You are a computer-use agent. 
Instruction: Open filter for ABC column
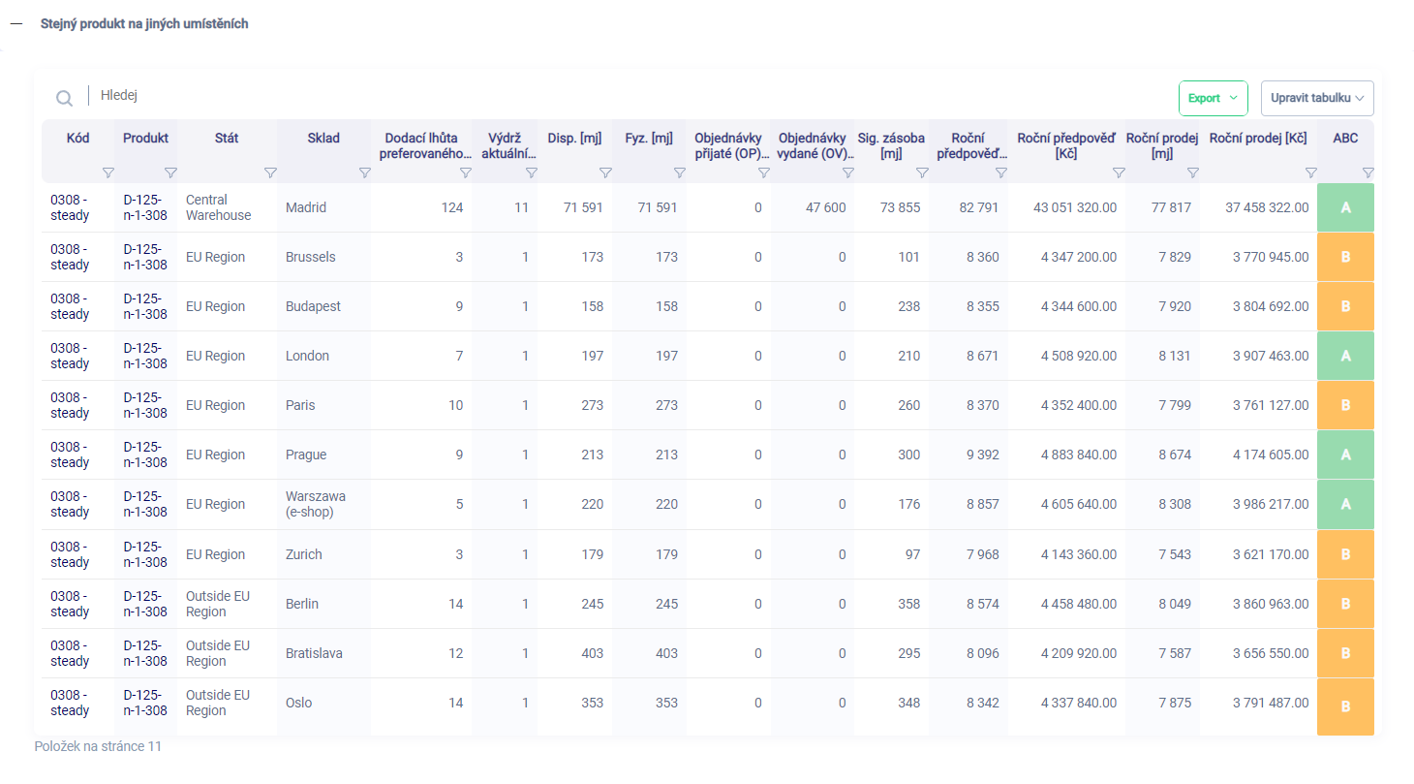point(1368,172)
